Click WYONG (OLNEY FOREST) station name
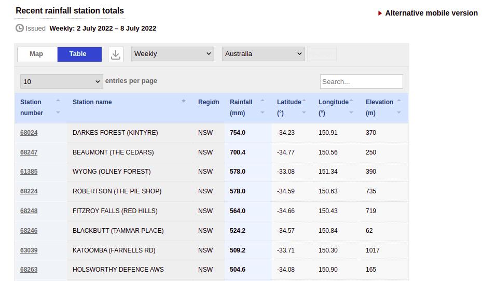This screenshot has height=281, width=483. [x=112, y=172]
